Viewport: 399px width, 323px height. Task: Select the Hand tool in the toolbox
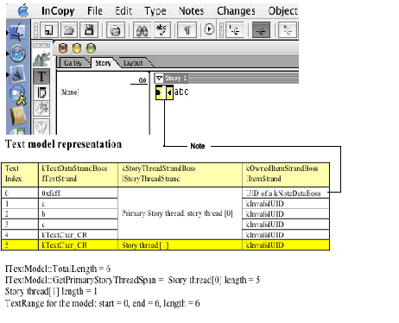(41, 126)
